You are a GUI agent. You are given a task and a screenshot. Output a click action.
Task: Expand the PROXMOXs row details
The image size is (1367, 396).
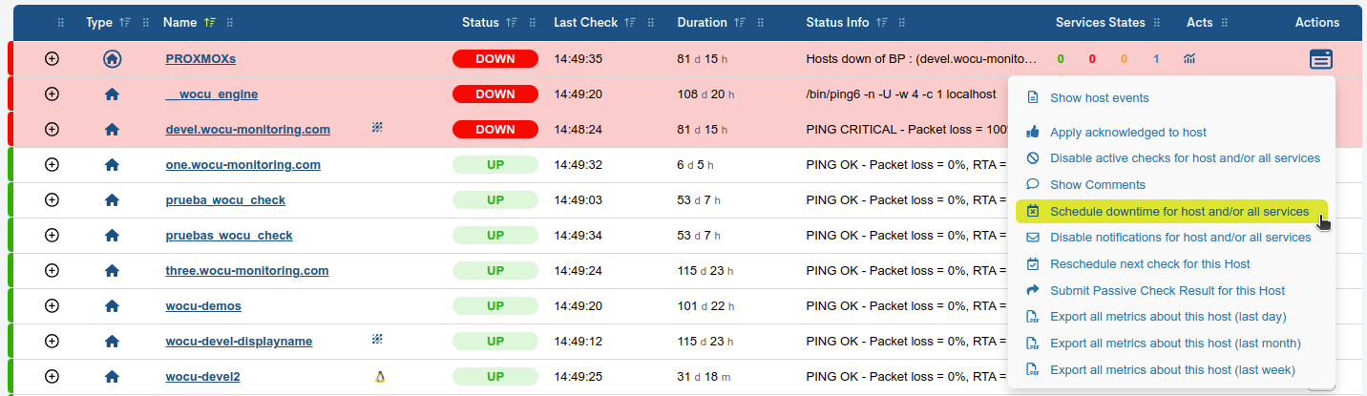click(53, 59)
